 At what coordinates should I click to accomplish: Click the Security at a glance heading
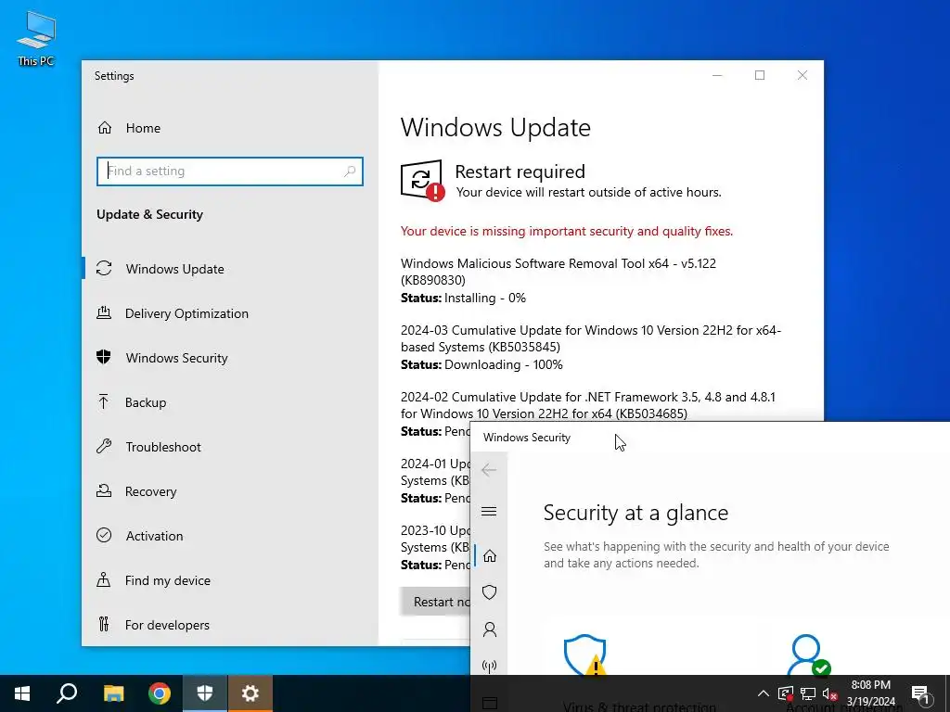[635, 513]
